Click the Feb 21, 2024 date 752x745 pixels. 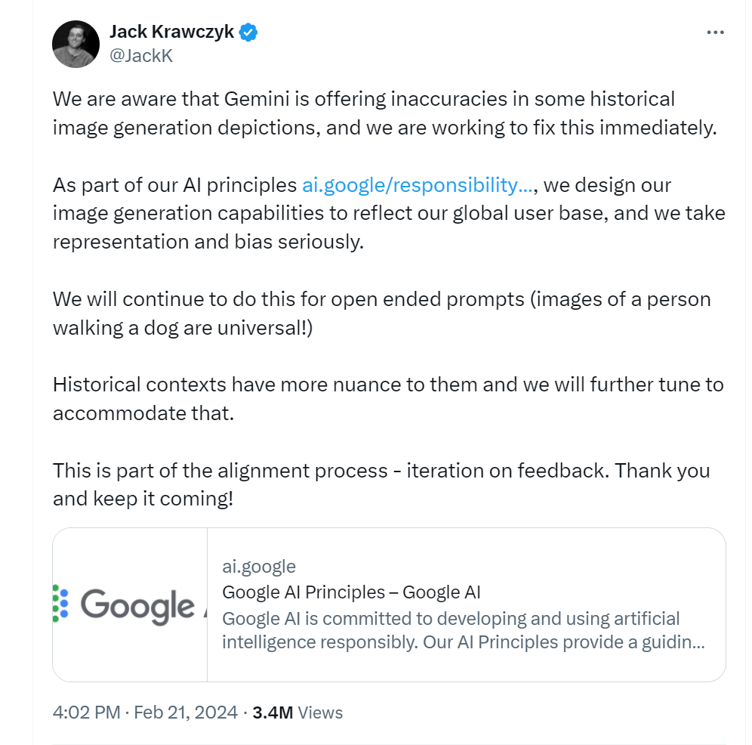point(186,713)
